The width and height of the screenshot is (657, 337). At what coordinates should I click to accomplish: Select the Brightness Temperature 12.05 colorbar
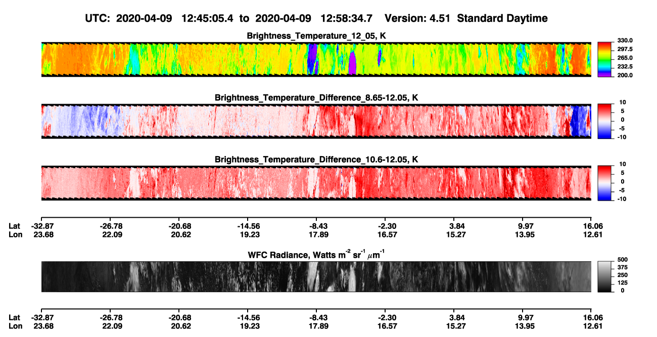point(605,59)
